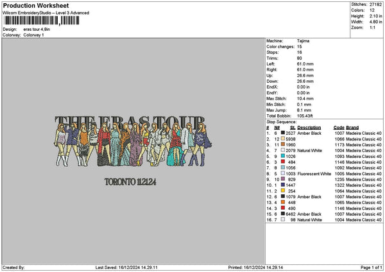Image resolution: width=385 pixels, height=272 pixels.
Task: Click the white swatch beside stitch count 98
Action: click(x=283, y=219)
